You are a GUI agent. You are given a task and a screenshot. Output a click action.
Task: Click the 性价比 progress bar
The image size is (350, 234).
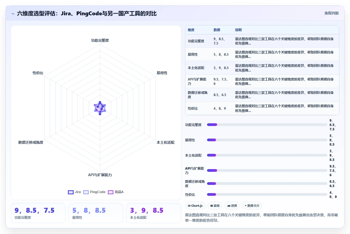(267, 194)
